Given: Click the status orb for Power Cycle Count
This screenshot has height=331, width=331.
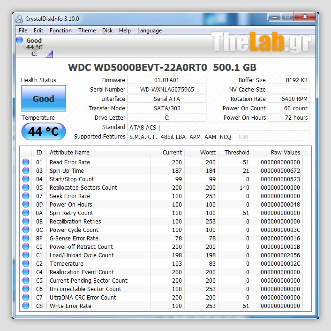Looking at the screenshot, I should point(26,230).
